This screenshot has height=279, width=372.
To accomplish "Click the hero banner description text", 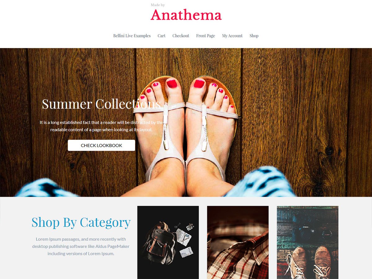I will pyautogui.click(x=101, y=126).
